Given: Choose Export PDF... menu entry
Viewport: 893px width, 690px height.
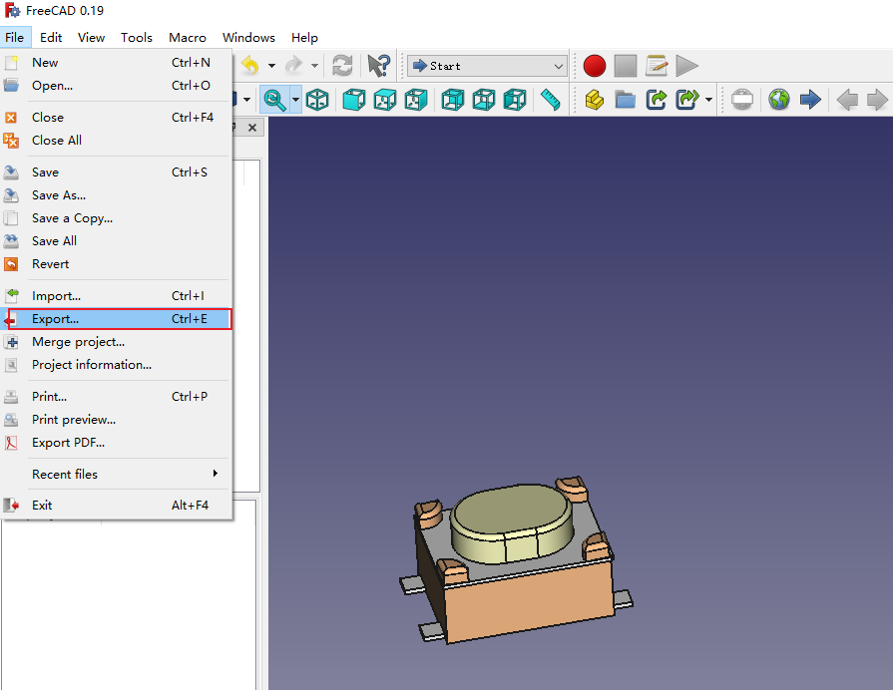Looking at the screenshot, I should tap(116, 443).
